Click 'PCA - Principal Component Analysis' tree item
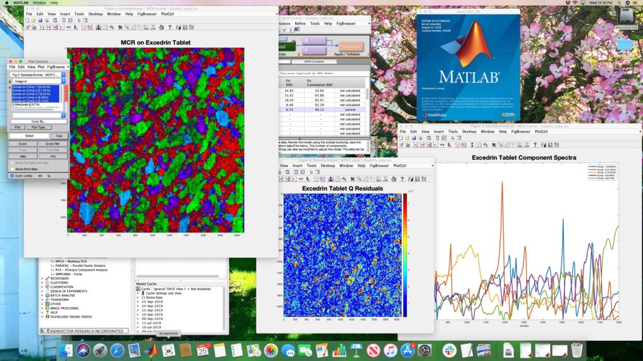Screen dimensions: 643x361 click(81, 269)
